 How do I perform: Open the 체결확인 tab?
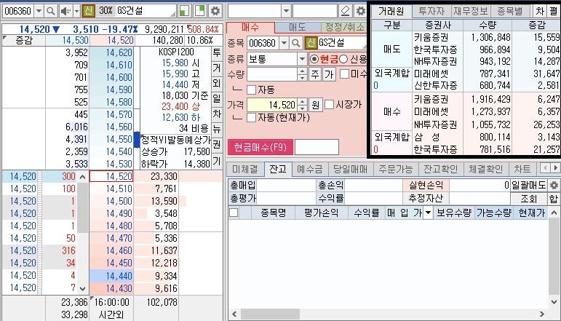click(x=485, y=169)
